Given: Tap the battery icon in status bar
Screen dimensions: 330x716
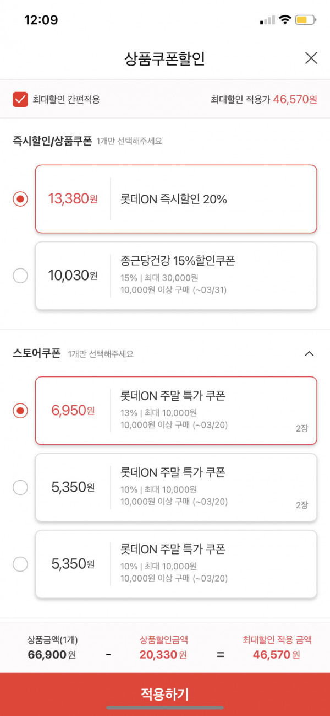Looking at the screenshot, I should 306,20.
